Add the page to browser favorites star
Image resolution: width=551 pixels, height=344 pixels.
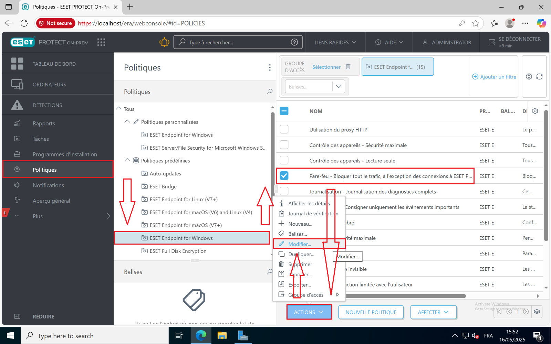tap(476, 23)
